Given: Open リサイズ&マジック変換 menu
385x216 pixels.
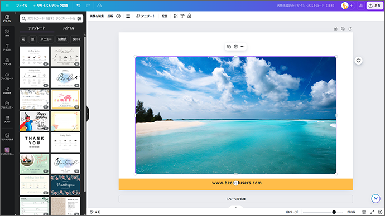Looking at the screenshot, I should click(51, 6).
